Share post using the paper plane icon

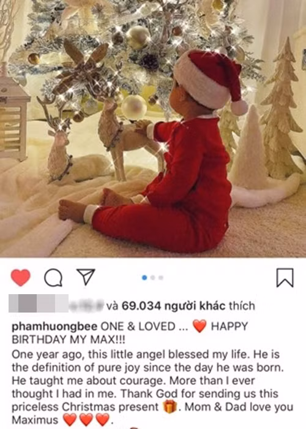[86, 276]
